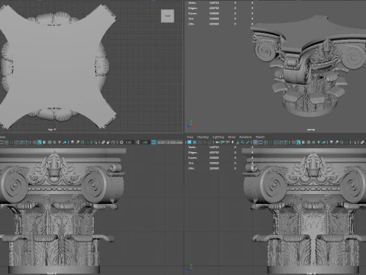366x275 pixels.
Task: Open the Lighting menu
Action: pos(218,137)
